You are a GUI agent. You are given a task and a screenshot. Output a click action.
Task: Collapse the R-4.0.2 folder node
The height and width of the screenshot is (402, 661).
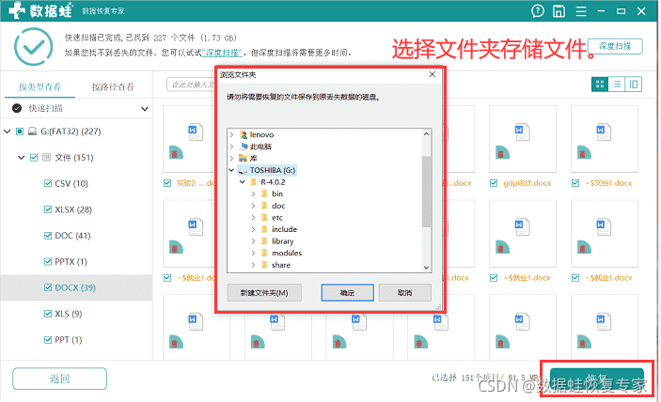click(243, 182)
